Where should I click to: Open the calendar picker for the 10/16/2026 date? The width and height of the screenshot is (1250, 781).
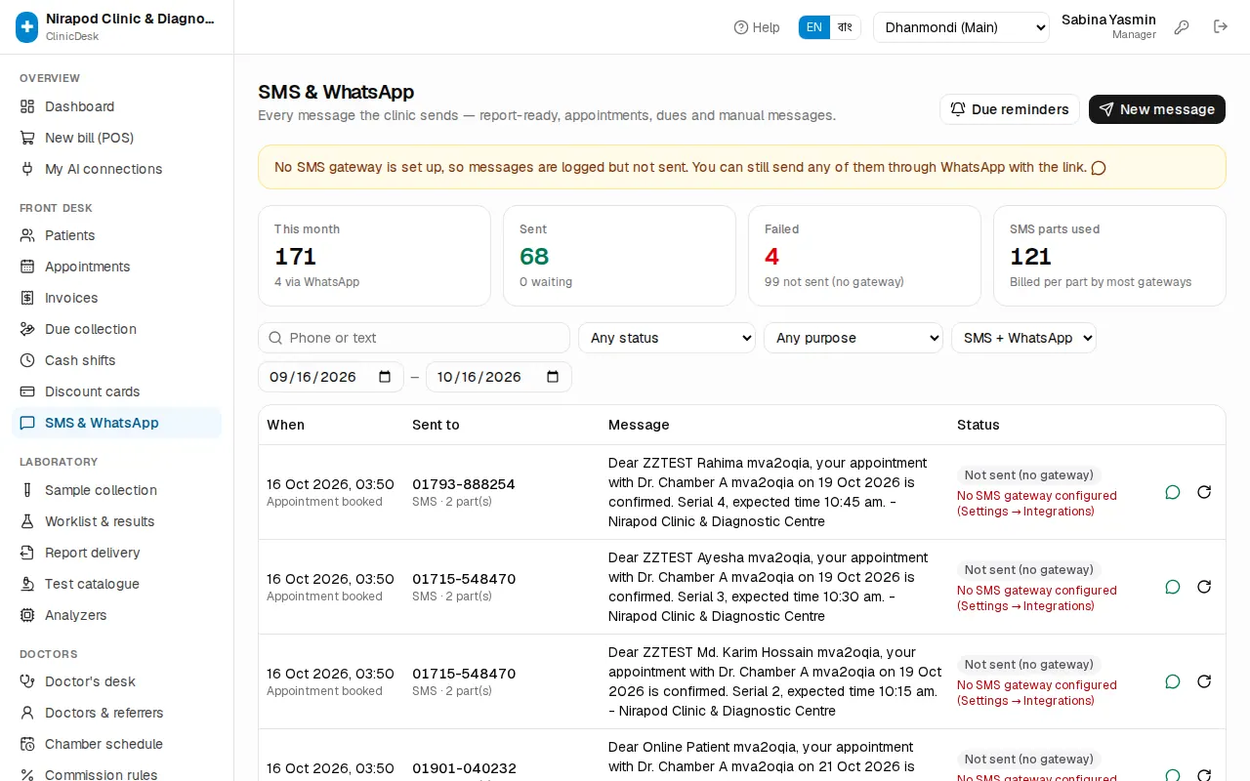pos(553,377)
